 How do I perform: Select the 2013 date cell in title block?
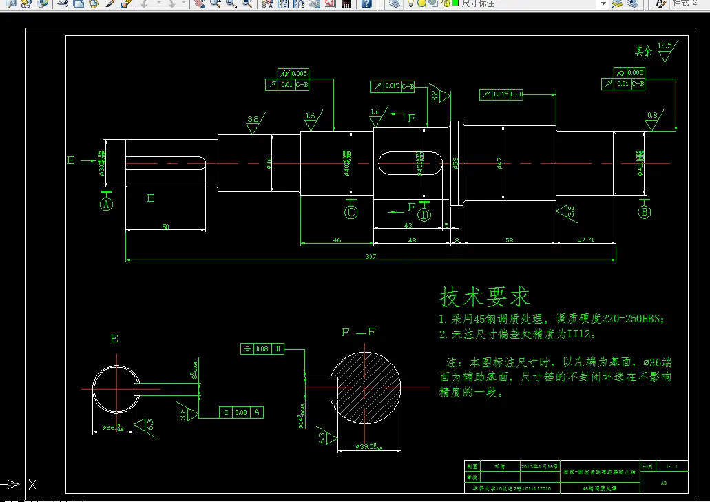(x=540, y=466)
